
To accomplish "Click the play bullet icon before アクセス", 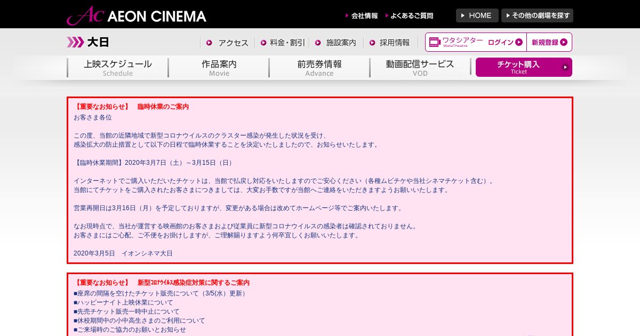I will point(209,43).
